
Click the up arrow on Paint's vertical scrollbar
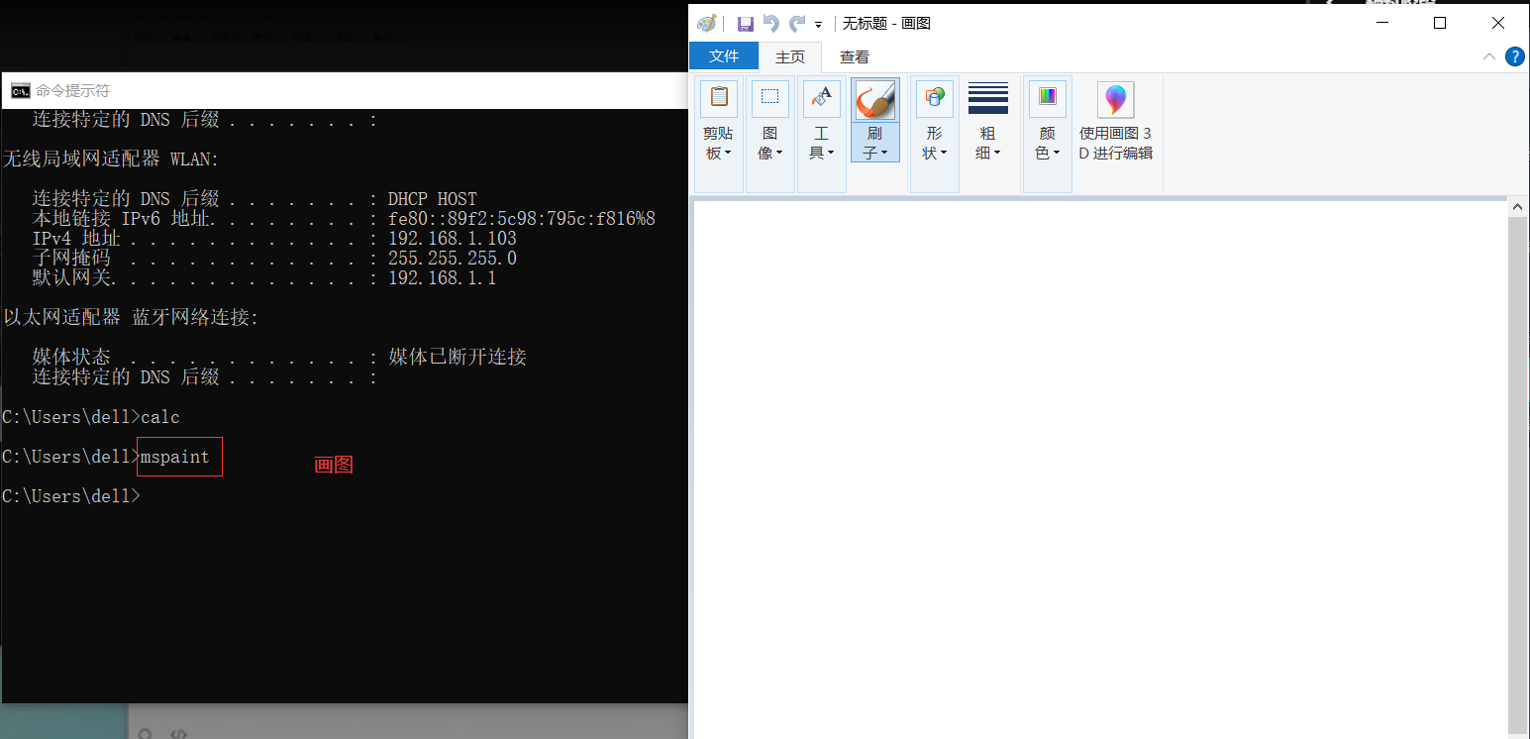pos(1517,206)
